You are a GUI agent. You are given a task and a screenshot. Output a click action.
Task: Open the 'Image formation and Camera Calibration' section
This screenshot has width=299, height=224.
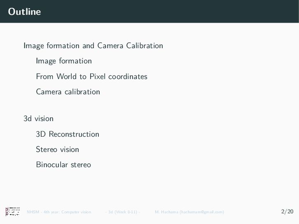[x=93, y=46]
